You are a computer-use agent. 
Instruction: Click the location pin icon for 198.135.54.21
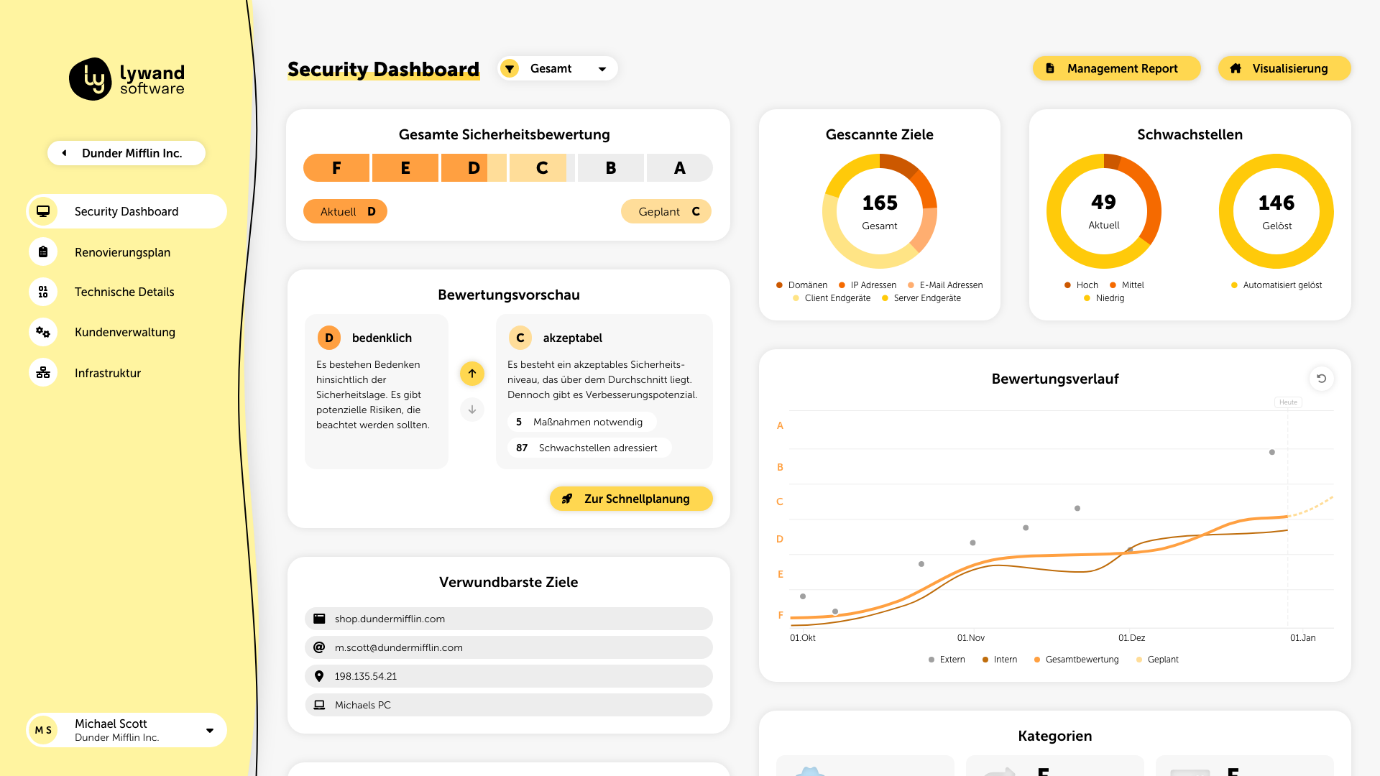click(x=319, y=676)
